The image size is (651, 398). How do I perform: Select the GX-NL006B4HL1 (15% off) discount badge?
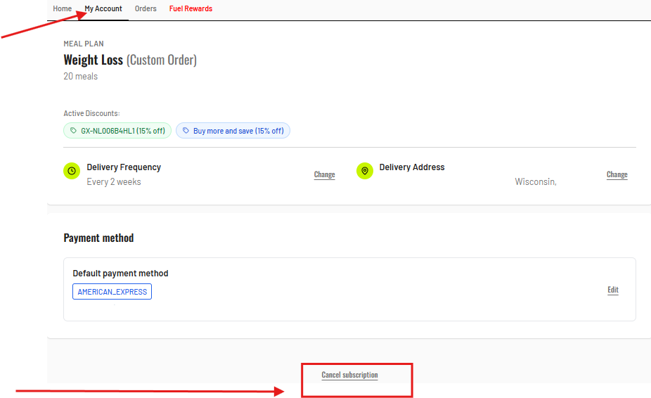pos(117,131)
